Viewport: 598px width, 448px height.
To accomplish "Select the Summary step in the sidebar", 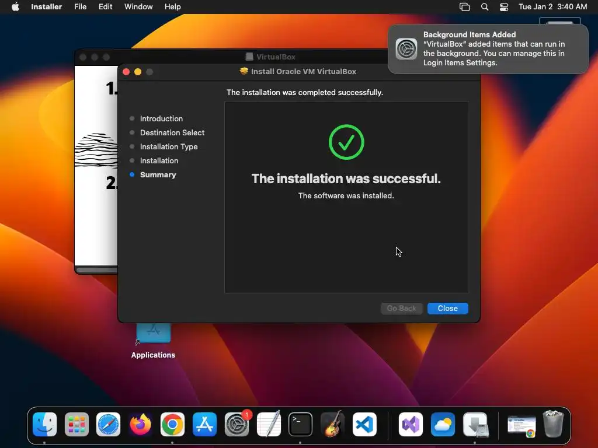I will [x=158, y=175].
